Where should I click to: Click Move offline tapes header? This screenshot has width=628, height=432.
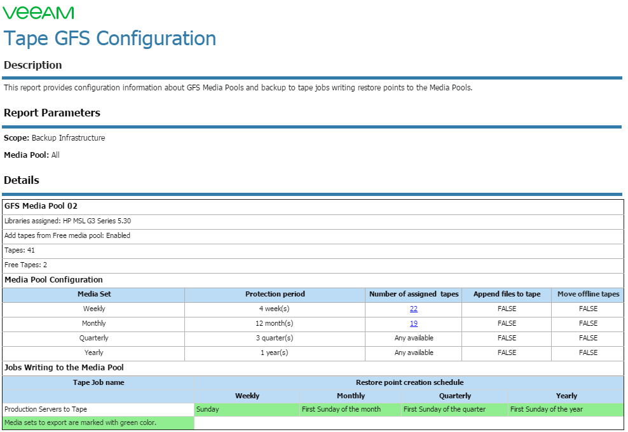click(587, 295)
